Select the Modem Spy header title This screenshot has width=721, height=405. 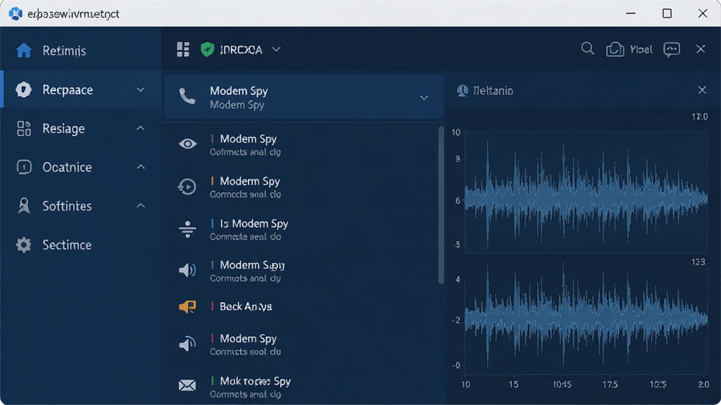(x=239, y=91)
